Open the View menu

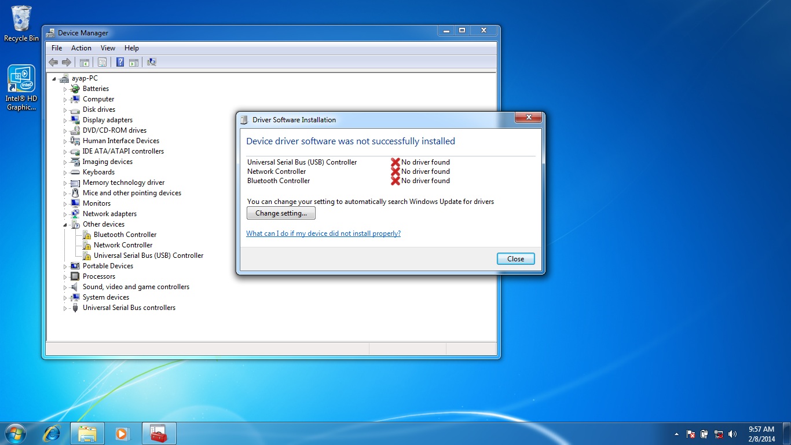coord(108,48)
